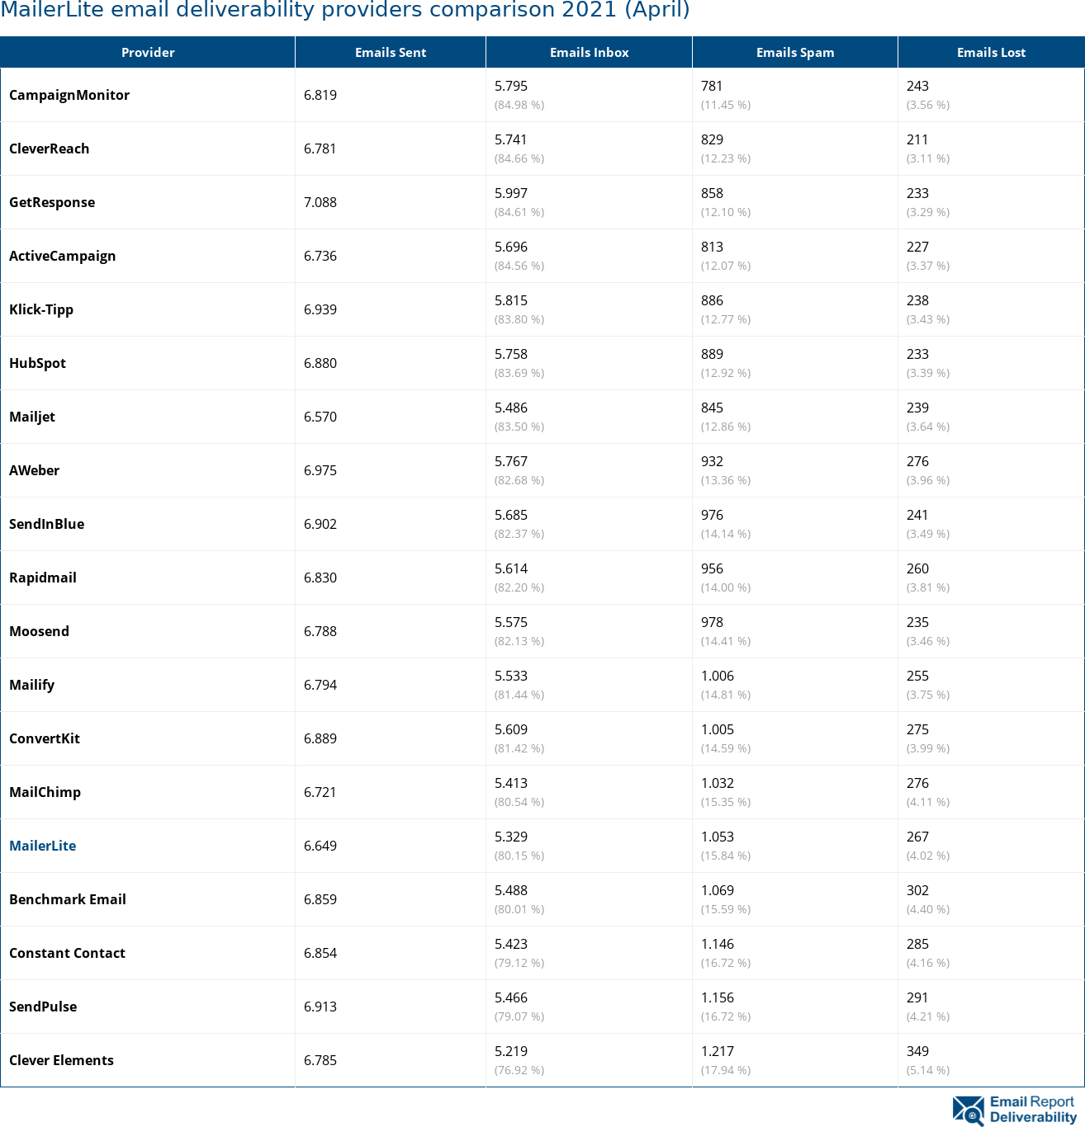The image size is (1085, 1127).
Task: Click the Benchmark Email provider name
Action: point(68,899)
